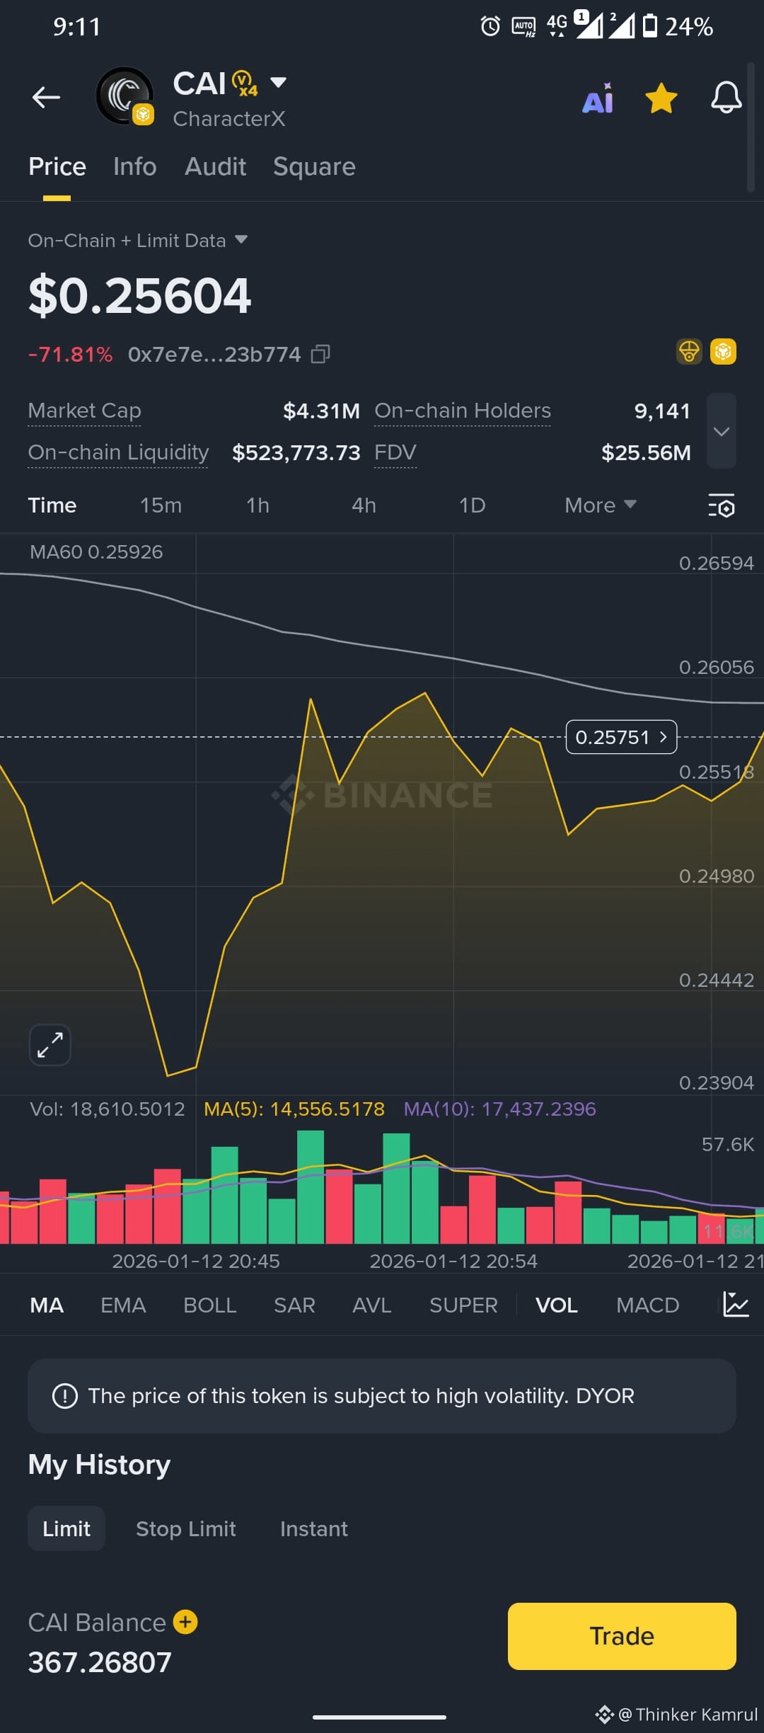Tap the home gesture bar

pyautogui.click(x=379, y=1717)
